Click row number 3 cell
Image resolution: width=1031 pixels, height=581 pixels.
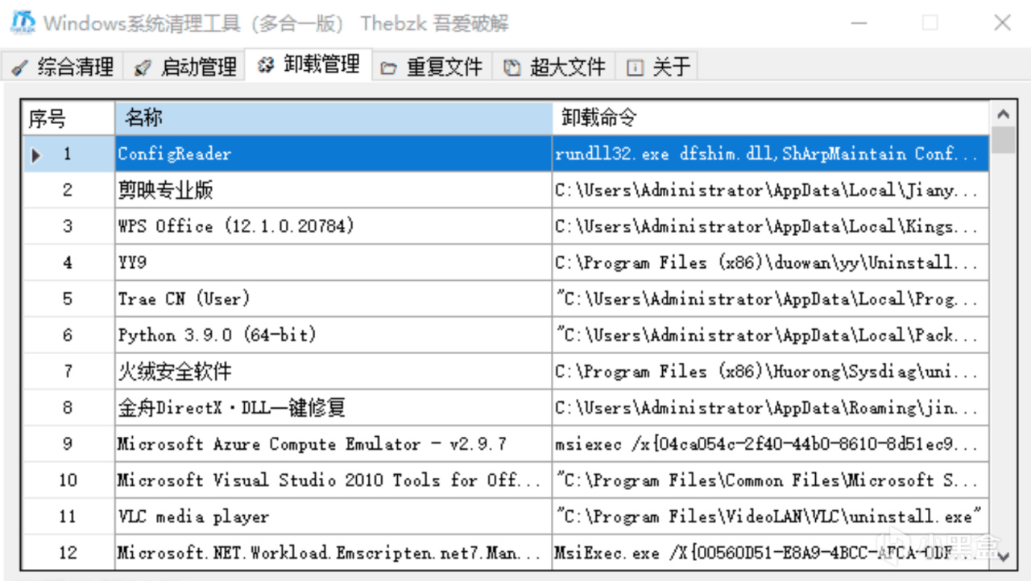69,226
